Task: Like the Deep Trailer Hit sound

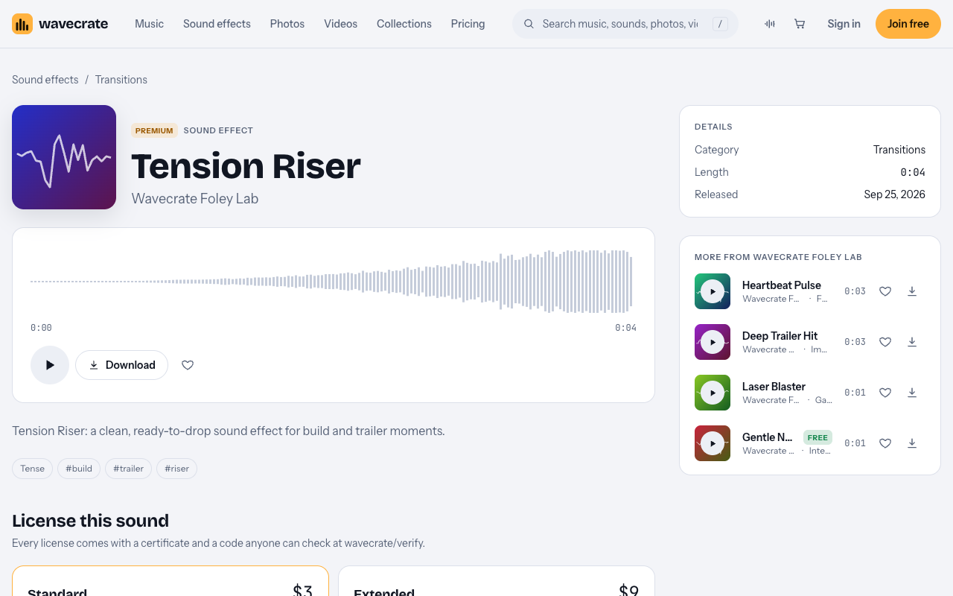Action: 885,342
